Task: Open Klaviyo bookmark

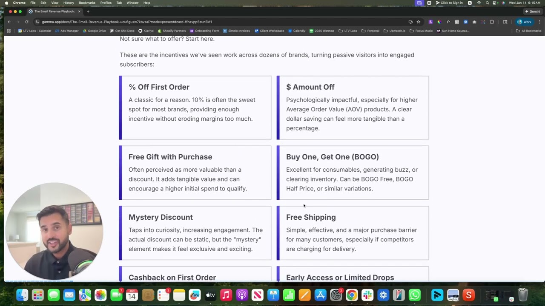Action: 146,31
